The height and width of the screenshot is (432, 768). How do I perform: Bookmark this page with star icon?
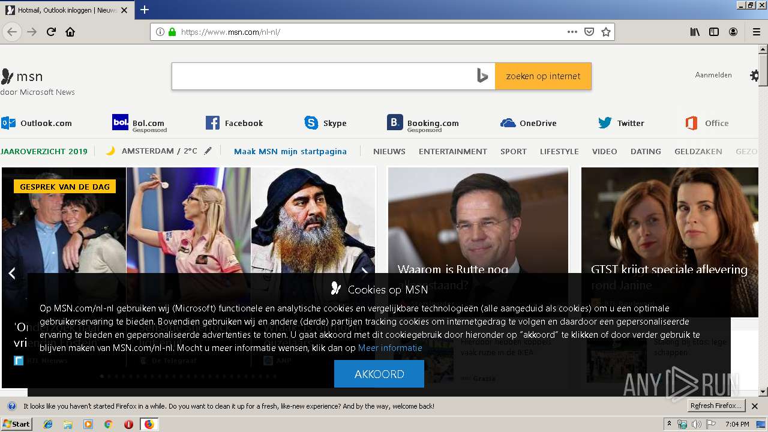[606, 32]
